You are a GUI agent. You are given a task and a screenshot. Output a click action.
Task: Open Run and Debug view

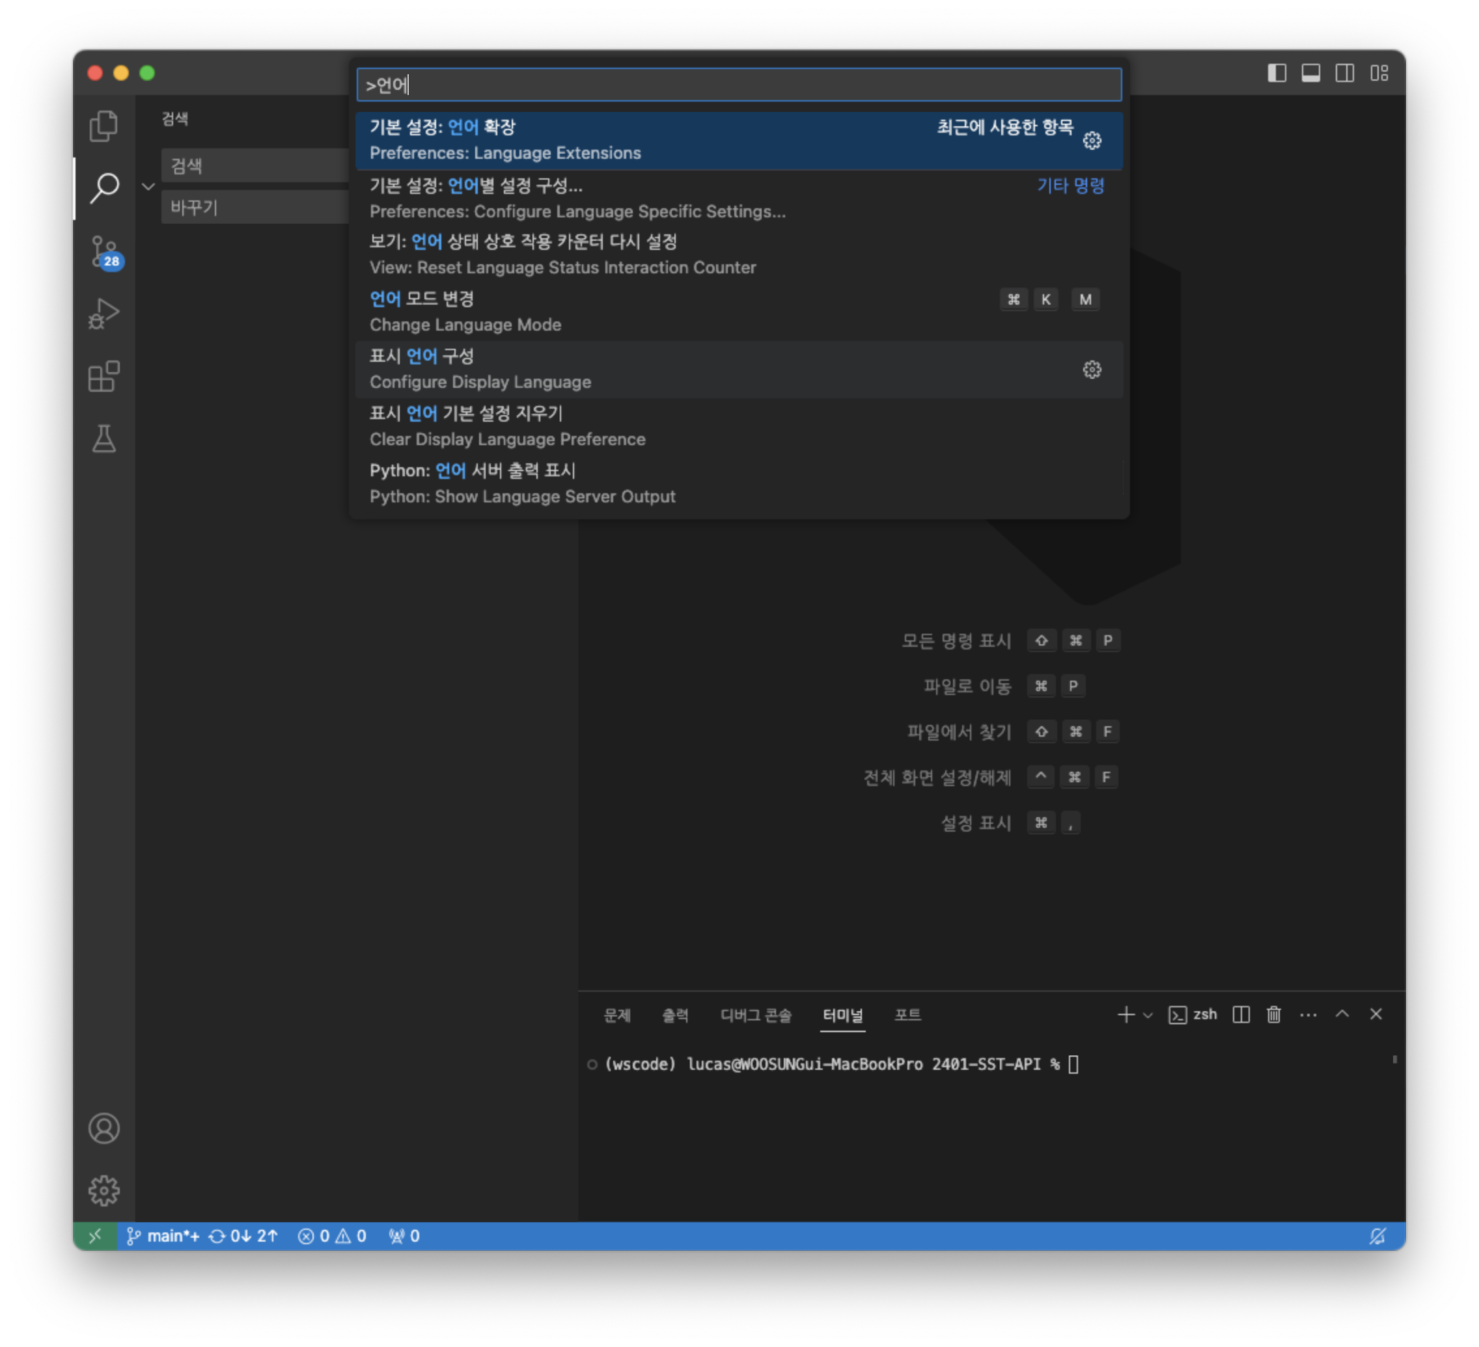(x=104, y=314)
